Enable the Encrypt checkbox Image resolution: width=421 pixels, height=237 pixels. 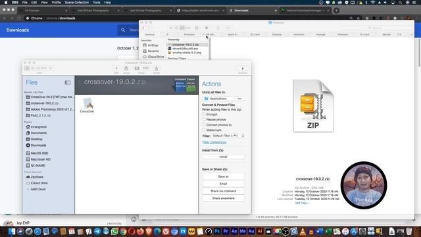(204, 114)
